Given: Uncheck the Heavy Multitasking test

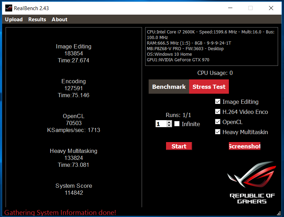Looking at the screenshot, I should [x=218, y=132].
